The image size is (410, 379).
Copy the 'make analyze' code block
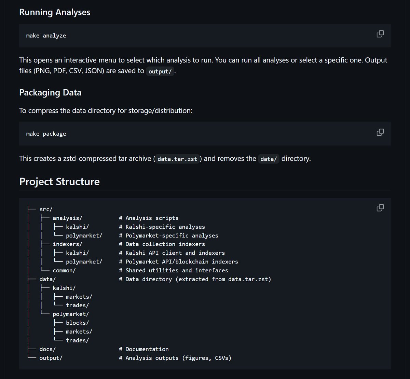tap(380, 34)
